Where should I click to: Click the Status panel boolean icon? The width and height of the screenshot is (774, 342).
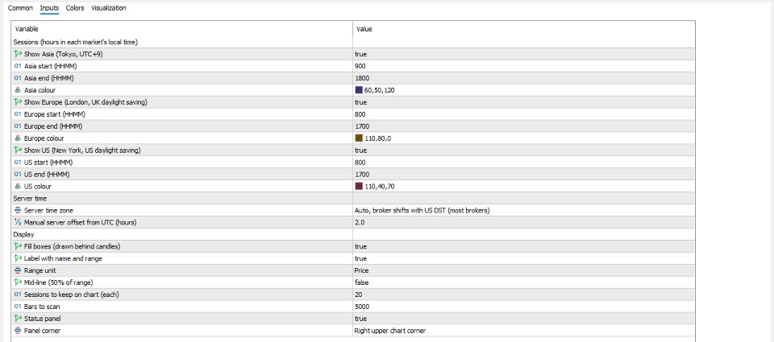pos(19,319)
